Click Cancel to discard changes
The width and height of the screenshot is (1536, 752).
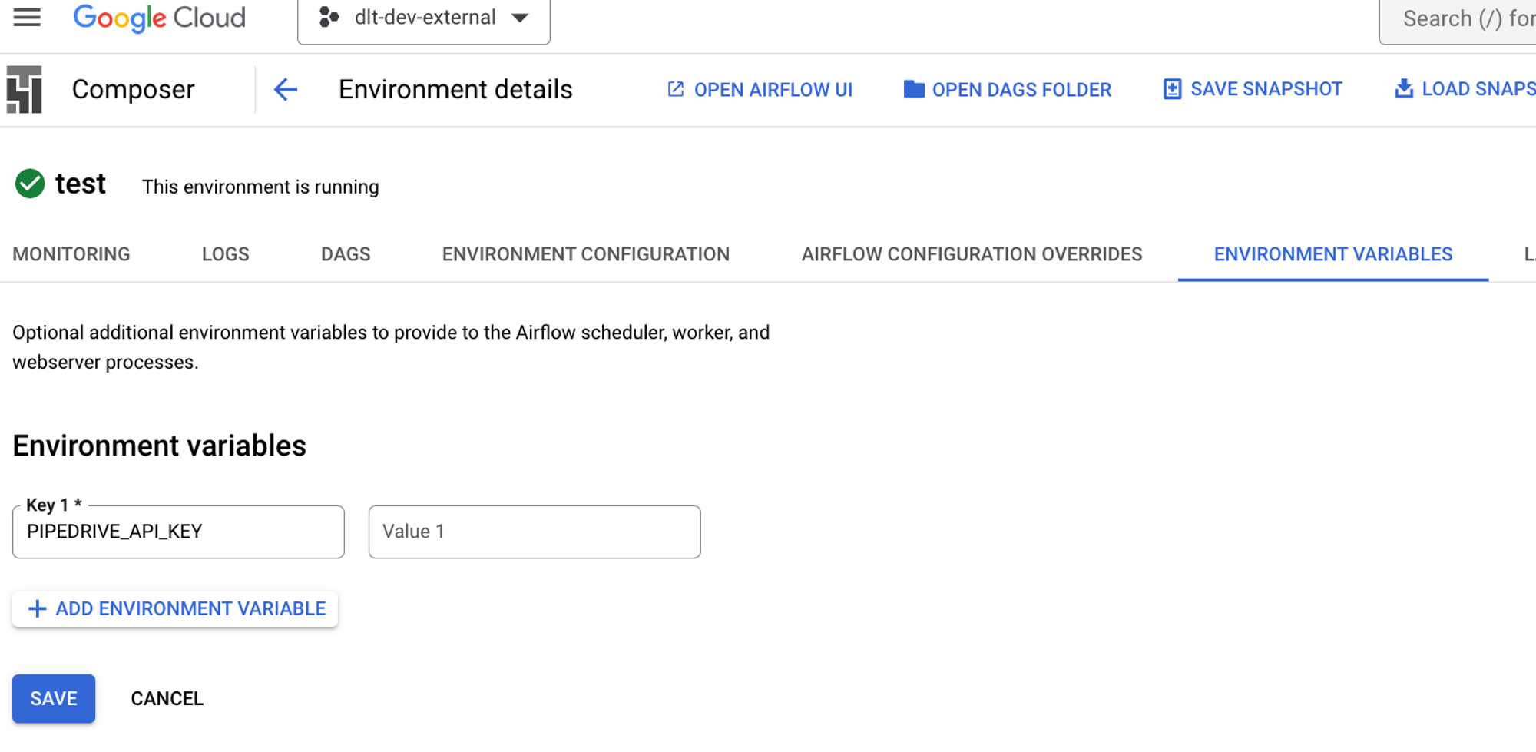[x=167, y=698]
